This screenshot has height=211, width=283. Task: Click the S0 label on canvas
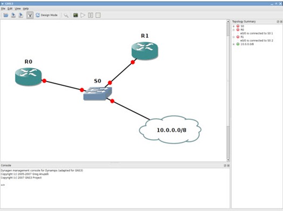[x=98, y=81]
